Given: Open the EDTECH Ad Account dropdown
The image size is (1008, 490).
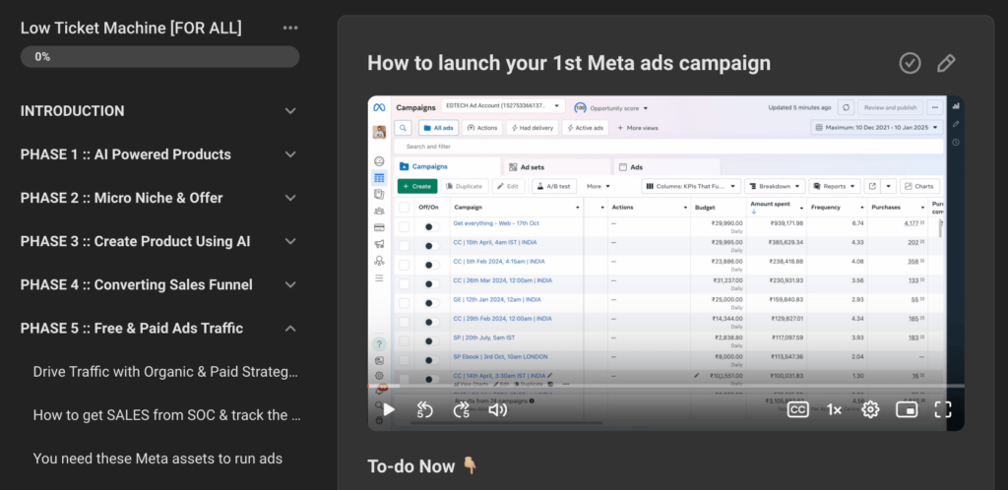Looking at the screenshot, I should [503, 106].
